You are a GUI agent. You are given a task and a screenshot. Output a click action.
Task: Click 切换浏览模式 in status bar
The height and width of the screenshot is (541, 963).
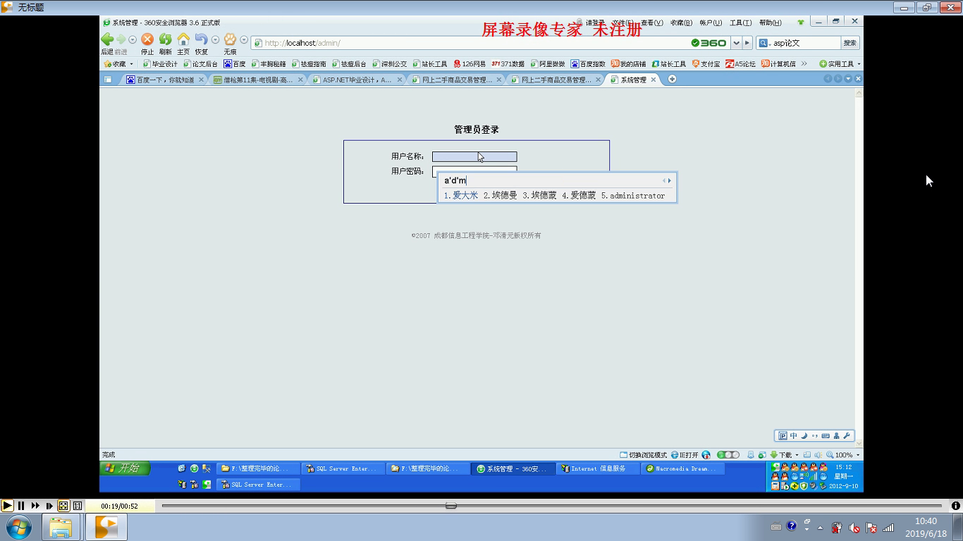tap(643, 455)
